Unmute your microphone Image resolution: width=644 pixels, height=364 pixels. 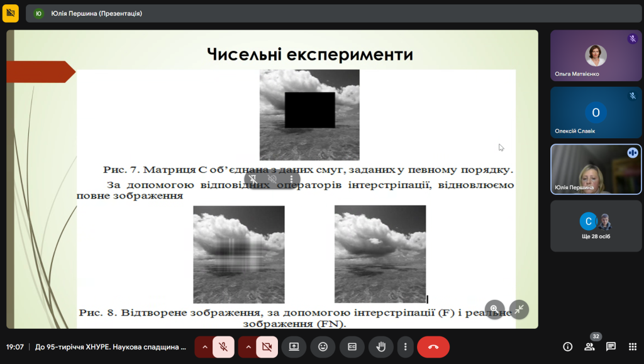[x=223, y=346]
